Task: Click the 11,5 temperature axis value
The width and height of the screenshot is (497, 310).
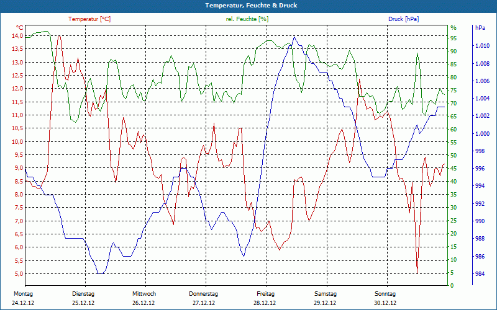Action: pos(17,102)
